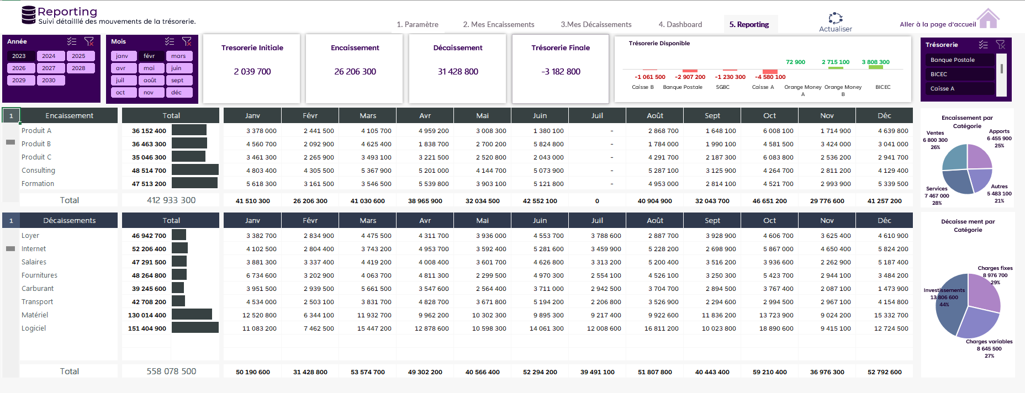Click the Consulting row label

coord(38,171)
